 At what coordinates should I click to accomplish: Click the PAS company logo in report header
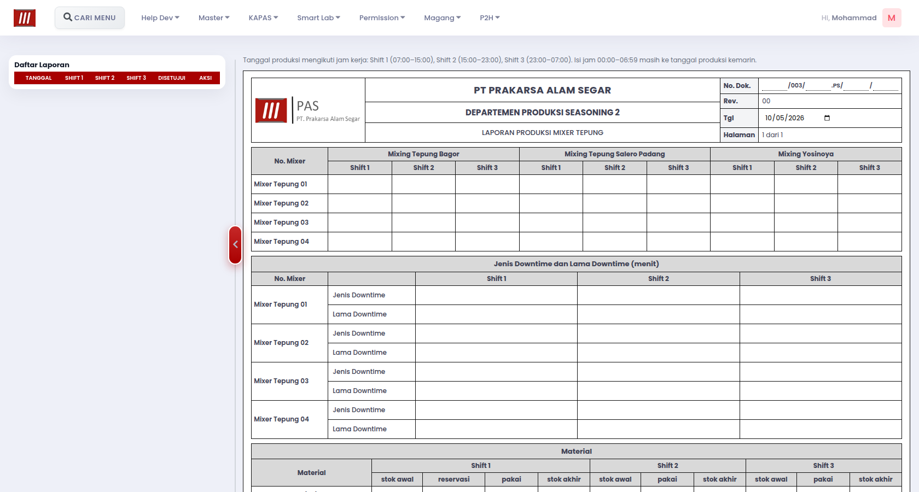click(x=307, y=110)
